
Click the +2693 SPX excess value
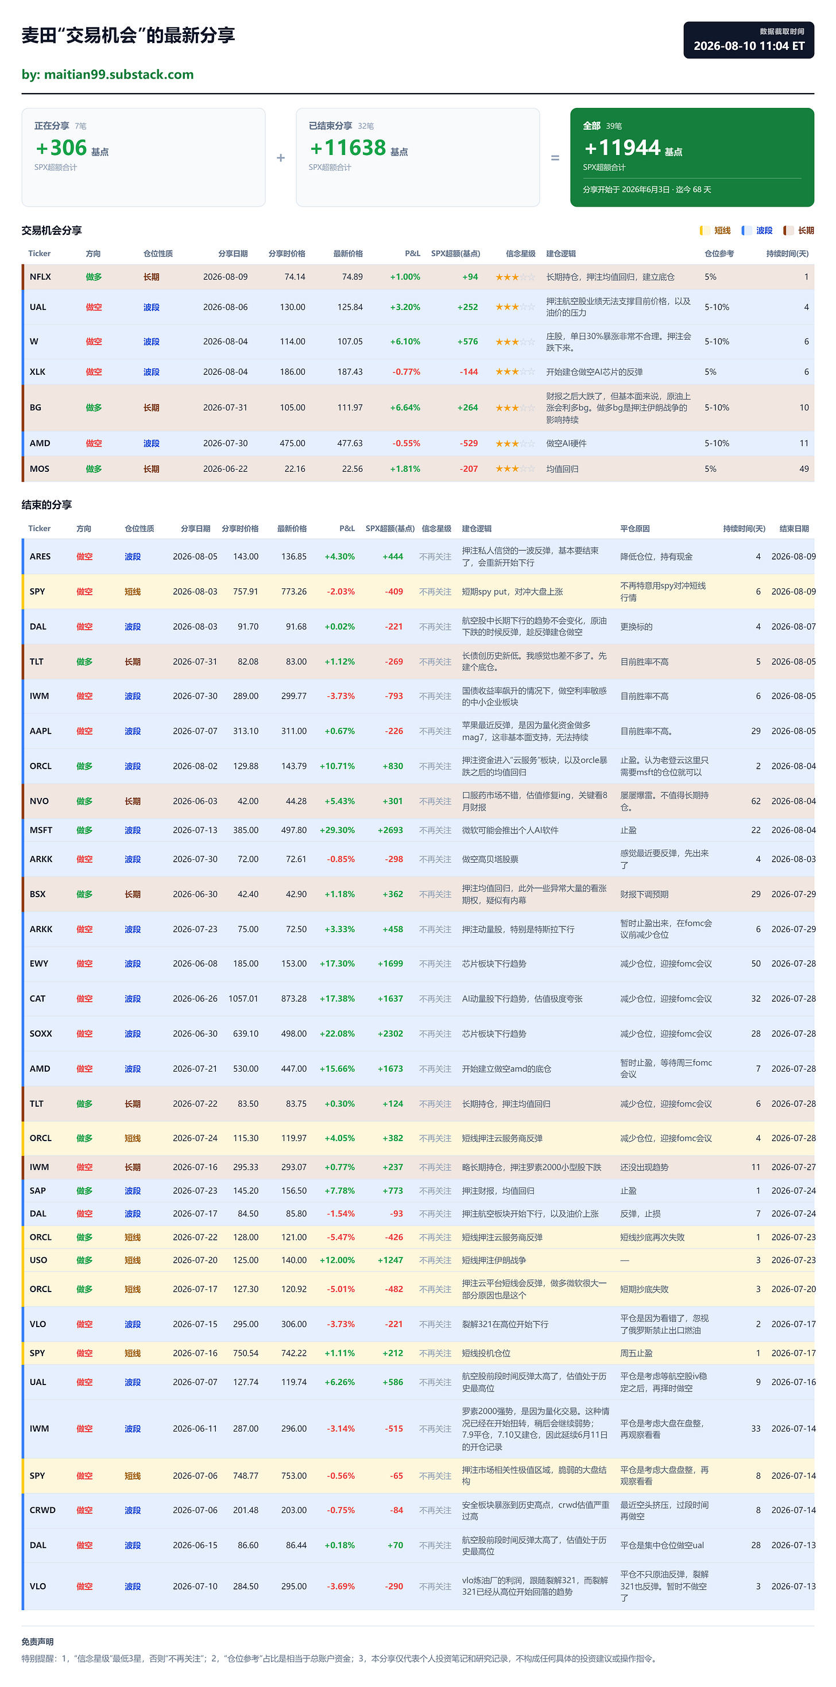(390, 831)
